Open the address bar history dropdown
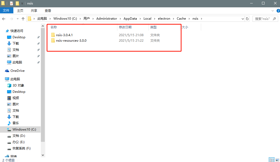 point(242,18)
